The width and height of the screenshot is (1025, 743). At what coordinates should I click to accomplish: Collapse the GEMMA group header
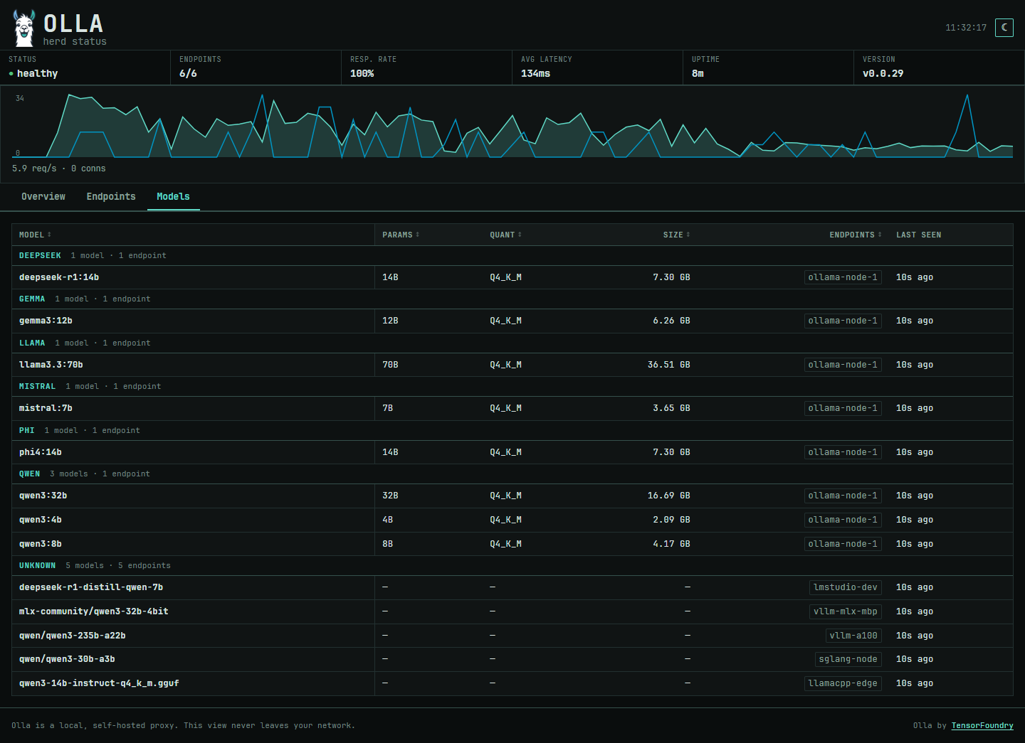(512, 299)
